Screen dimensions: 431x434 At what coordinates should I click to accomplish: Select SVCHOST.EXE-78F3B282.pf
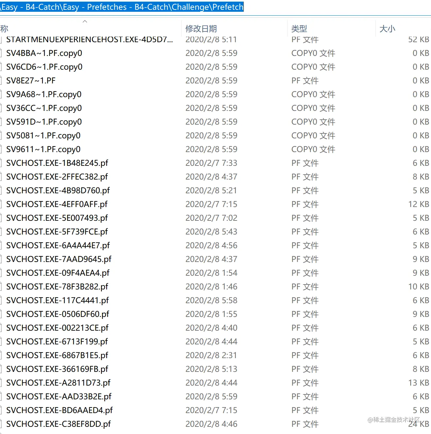pyautogui.click(x=57, y=287)
